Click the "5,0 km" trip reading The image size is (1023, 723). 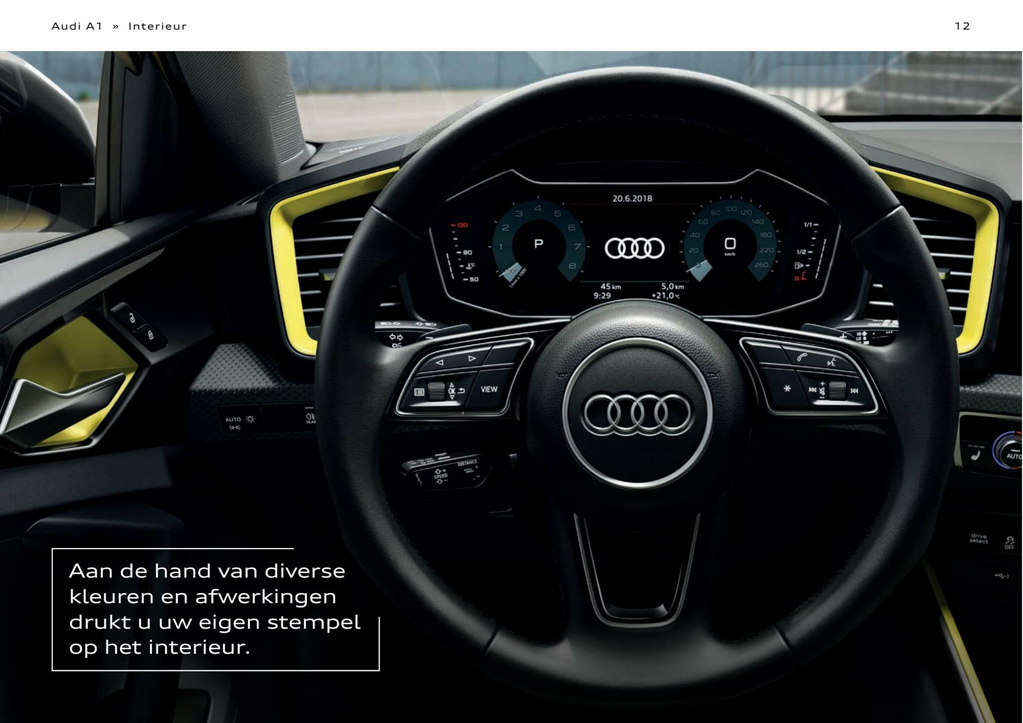[672, 286]
